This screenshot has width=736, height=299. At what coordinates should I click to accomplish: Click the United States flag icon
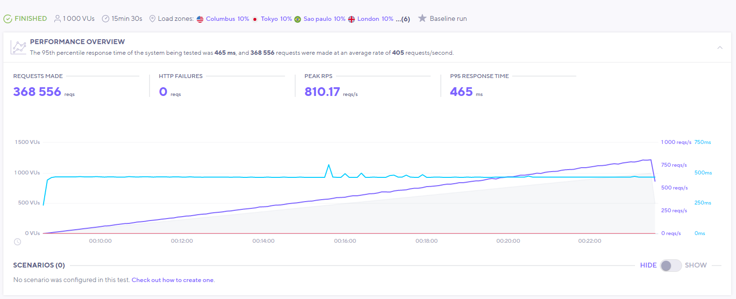click(200, 19)
